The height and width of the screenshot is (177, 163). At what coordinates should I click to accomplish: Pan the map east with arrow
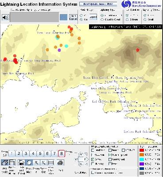click(87, 159)
